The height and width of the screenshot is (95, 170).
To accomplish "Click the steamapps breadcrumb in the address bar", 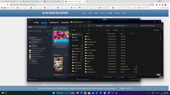I will pos(99,26).
